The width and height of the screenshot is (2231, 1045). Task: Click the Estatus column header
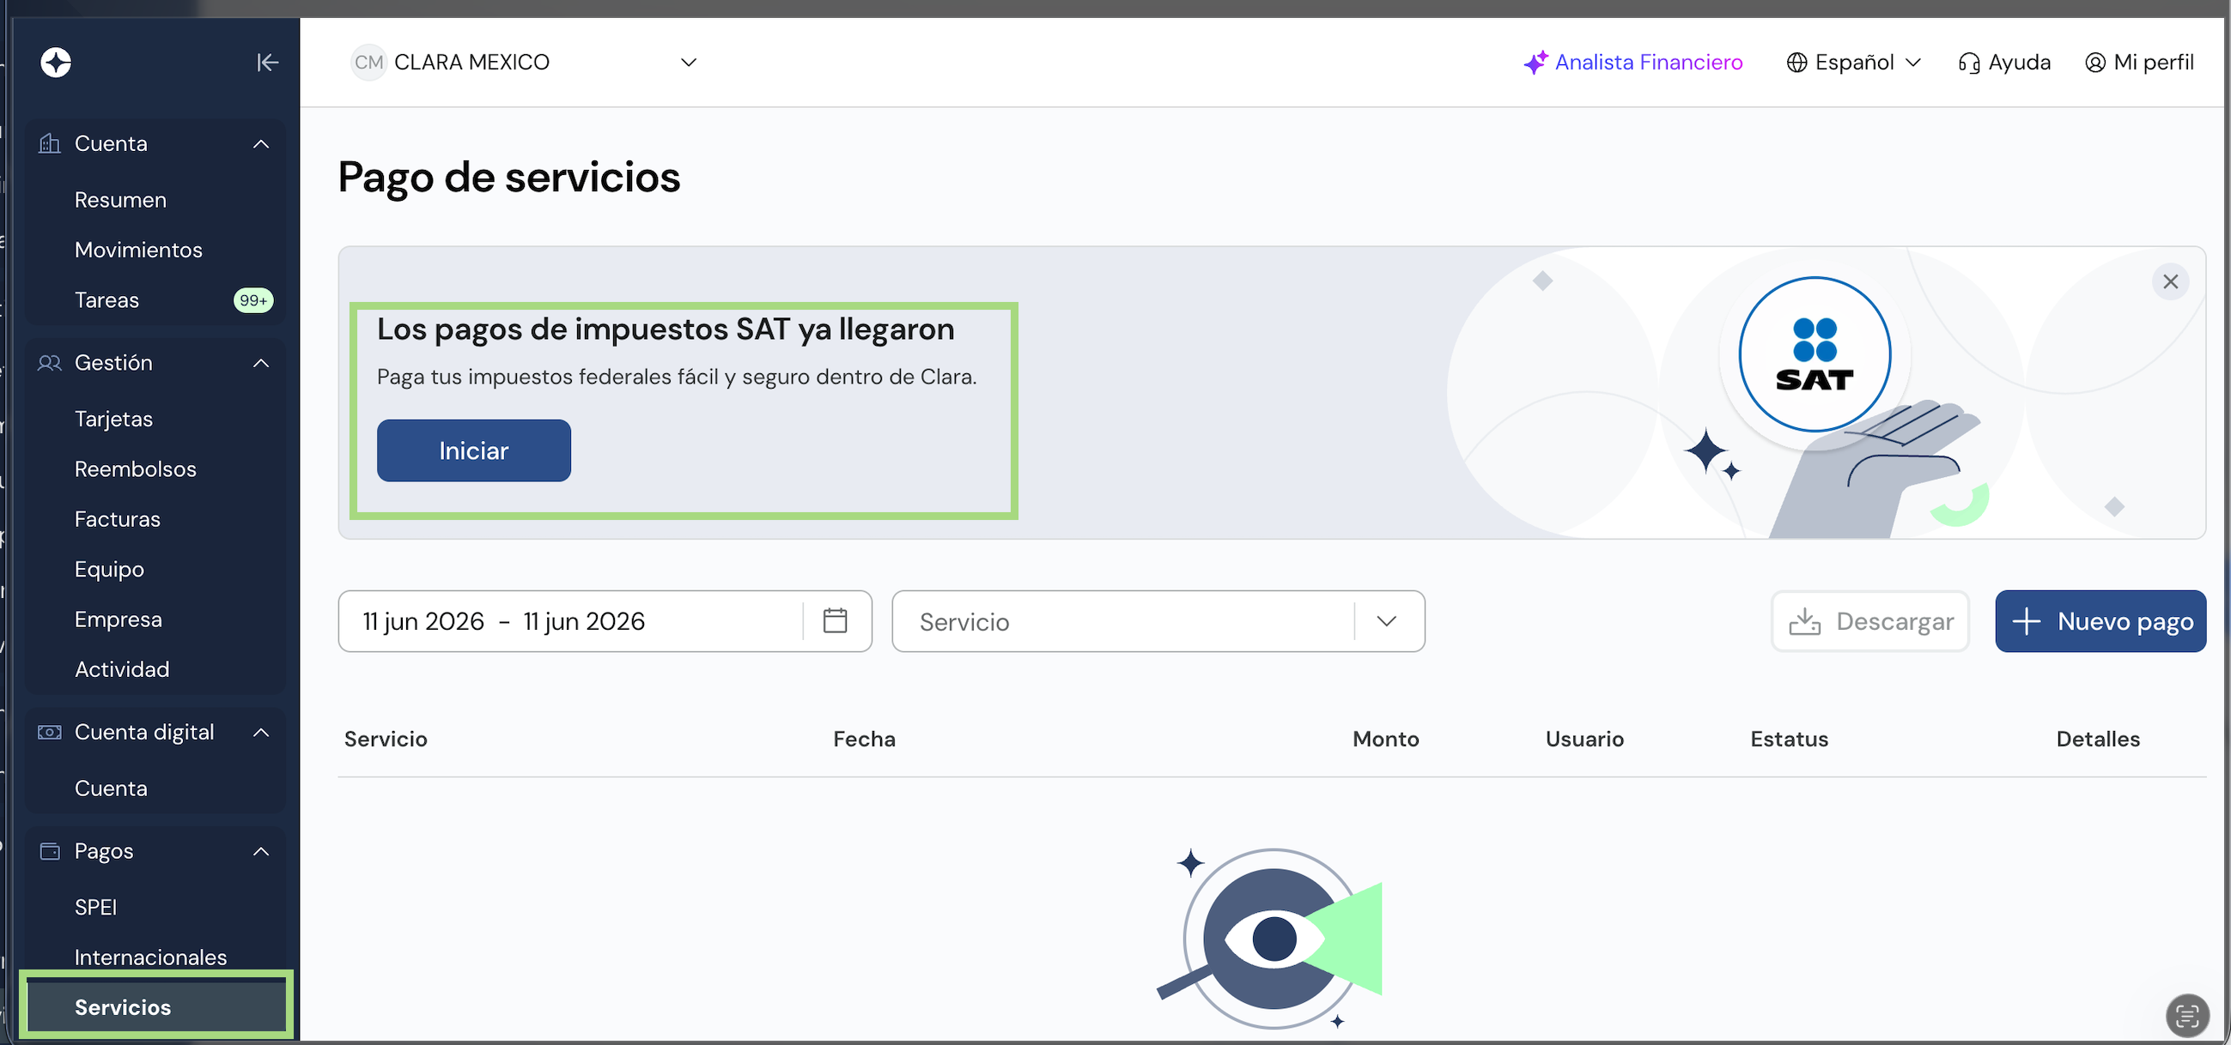pyautogui.click(x=1790, y=739)
